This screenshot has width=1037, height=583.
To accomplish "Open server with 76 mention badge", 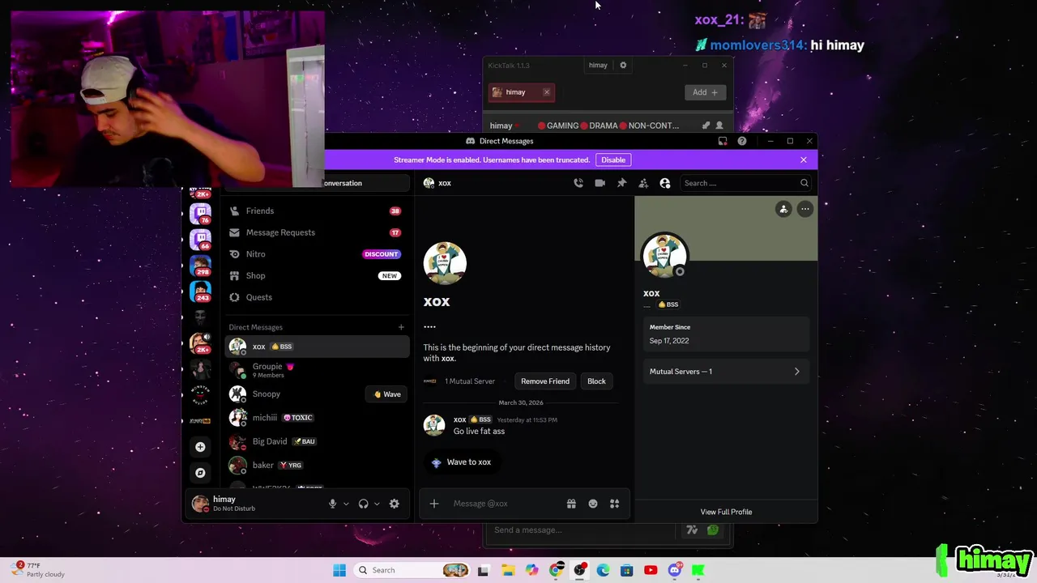I will [200, 213].
